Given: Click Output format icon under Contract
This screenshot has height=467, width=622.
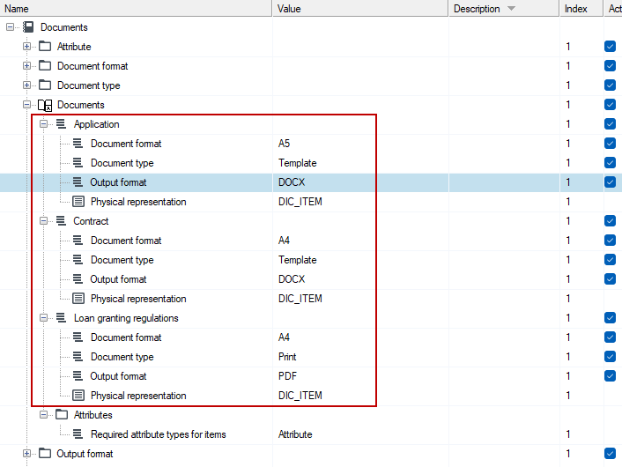Looking at the screenshot, I should [78, 279].
